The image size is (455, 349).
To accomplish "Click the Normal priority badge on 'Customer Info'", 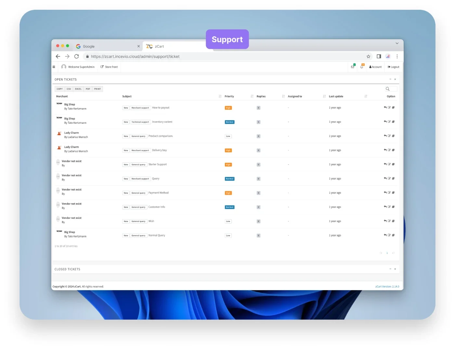I will (229, 207).
